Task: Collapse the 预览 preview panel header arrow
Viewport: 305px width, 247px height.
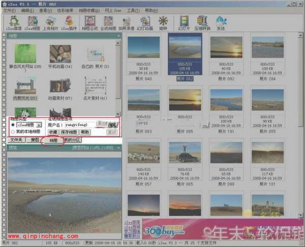Action: [118, 148]
